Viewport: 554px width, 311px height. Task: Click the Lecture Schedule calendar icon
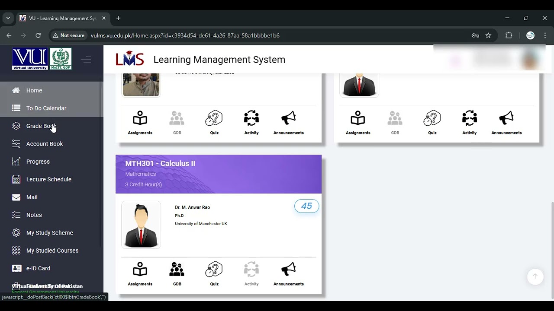click(x=16, y=179)
